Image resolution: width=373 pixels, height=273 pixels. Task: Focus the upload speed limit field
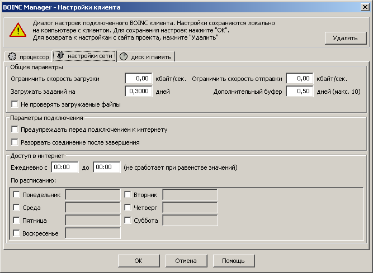tap(299, 79)
